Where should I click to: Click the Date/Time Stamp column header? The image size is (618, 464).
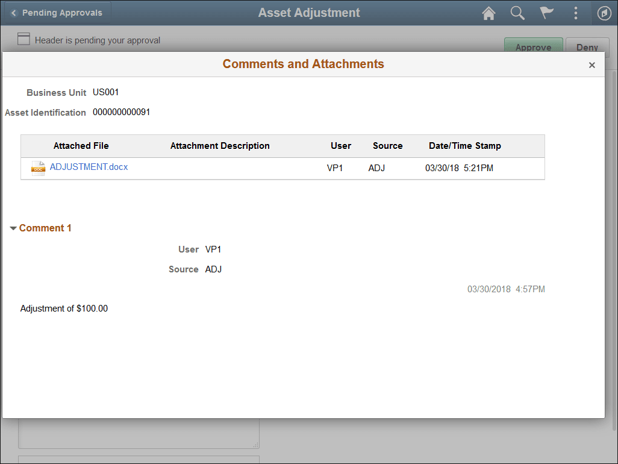tap(464, 145)
